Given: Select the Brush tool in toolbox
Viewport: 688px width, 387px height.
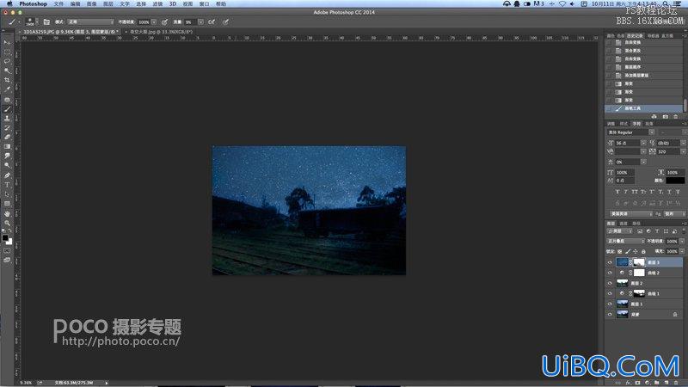Looking at the screenshot, I should tap(7, 109).
